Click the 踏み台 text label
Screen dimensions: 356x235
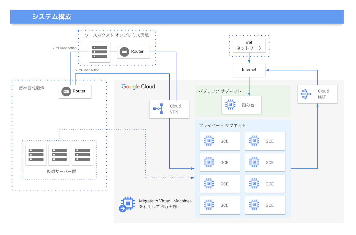[x=248, y=105]
